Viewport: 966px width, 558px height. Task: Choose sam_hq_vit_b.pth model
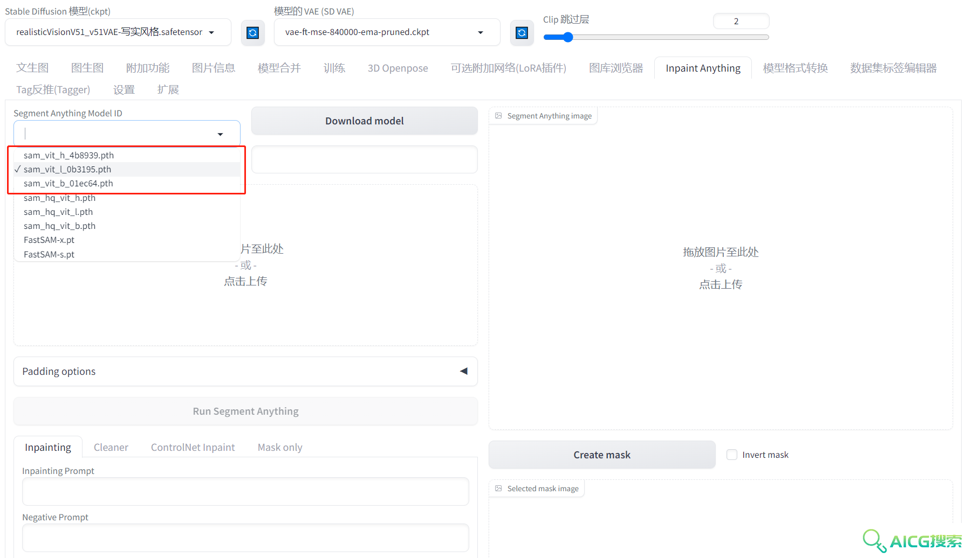click(x=127, y=226)
